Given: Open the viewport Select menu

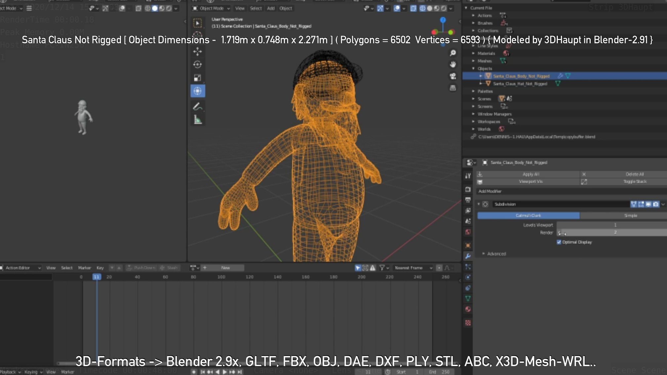Looking at the screenshot, I should pyautogui.click(x=256, y=8).
